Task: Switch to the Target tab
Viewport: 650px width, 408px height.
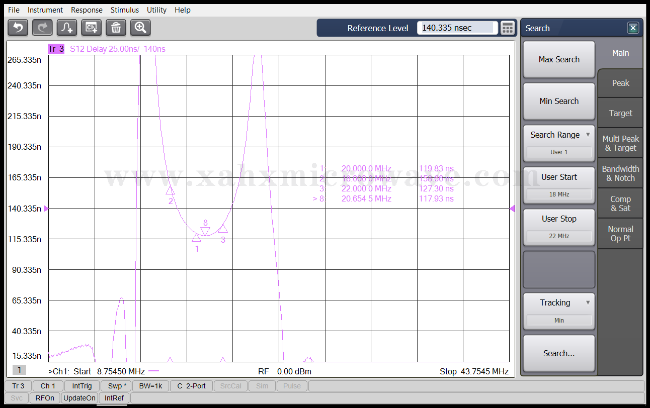Action: tap(620, 113)
